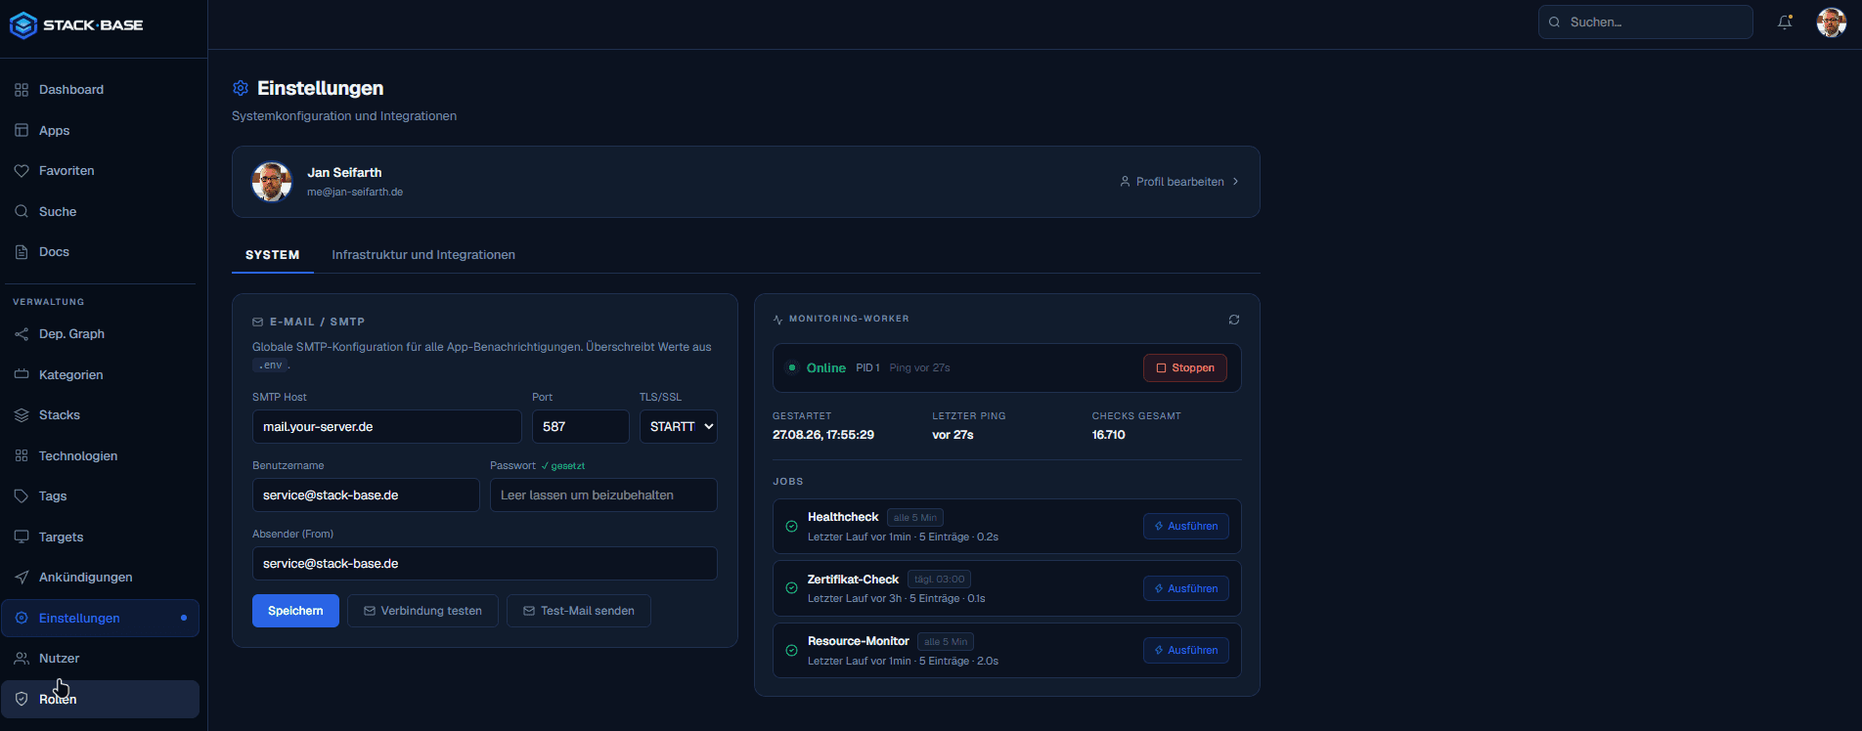The width and height of the screenshot is (1862, 731).
Task: Click the Resource-Monitor status check icon
Action: pyautogui.click(x=791, y=650)
